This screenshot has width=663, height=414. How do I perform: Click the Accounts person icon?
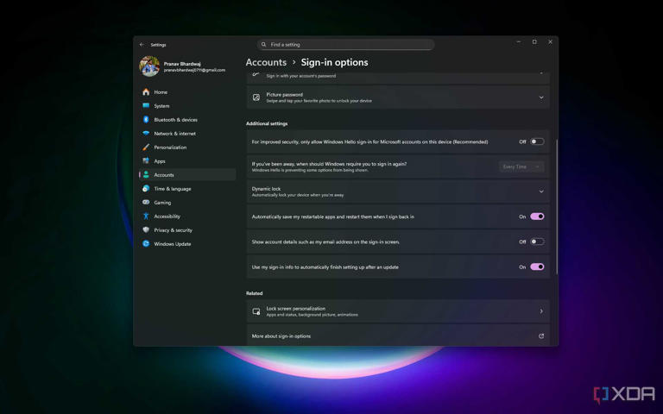pyautogui.click(x=146, y=174)
